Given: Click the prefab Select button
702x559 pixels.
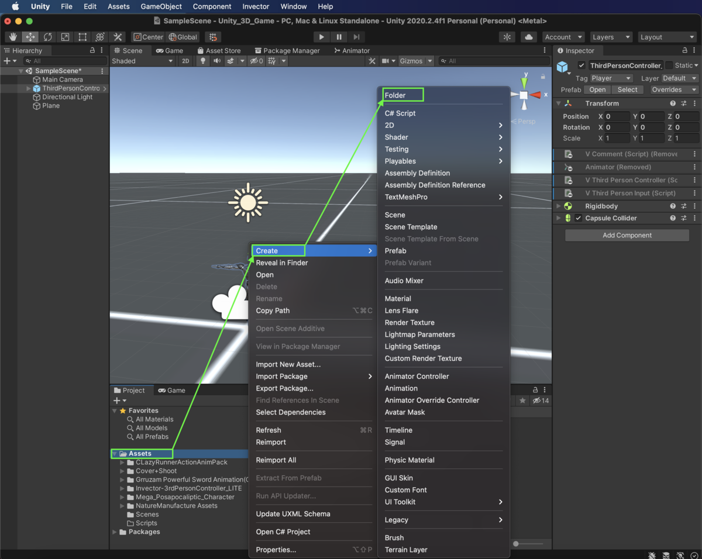Looking at the screenshot, I should pos(627,89).
